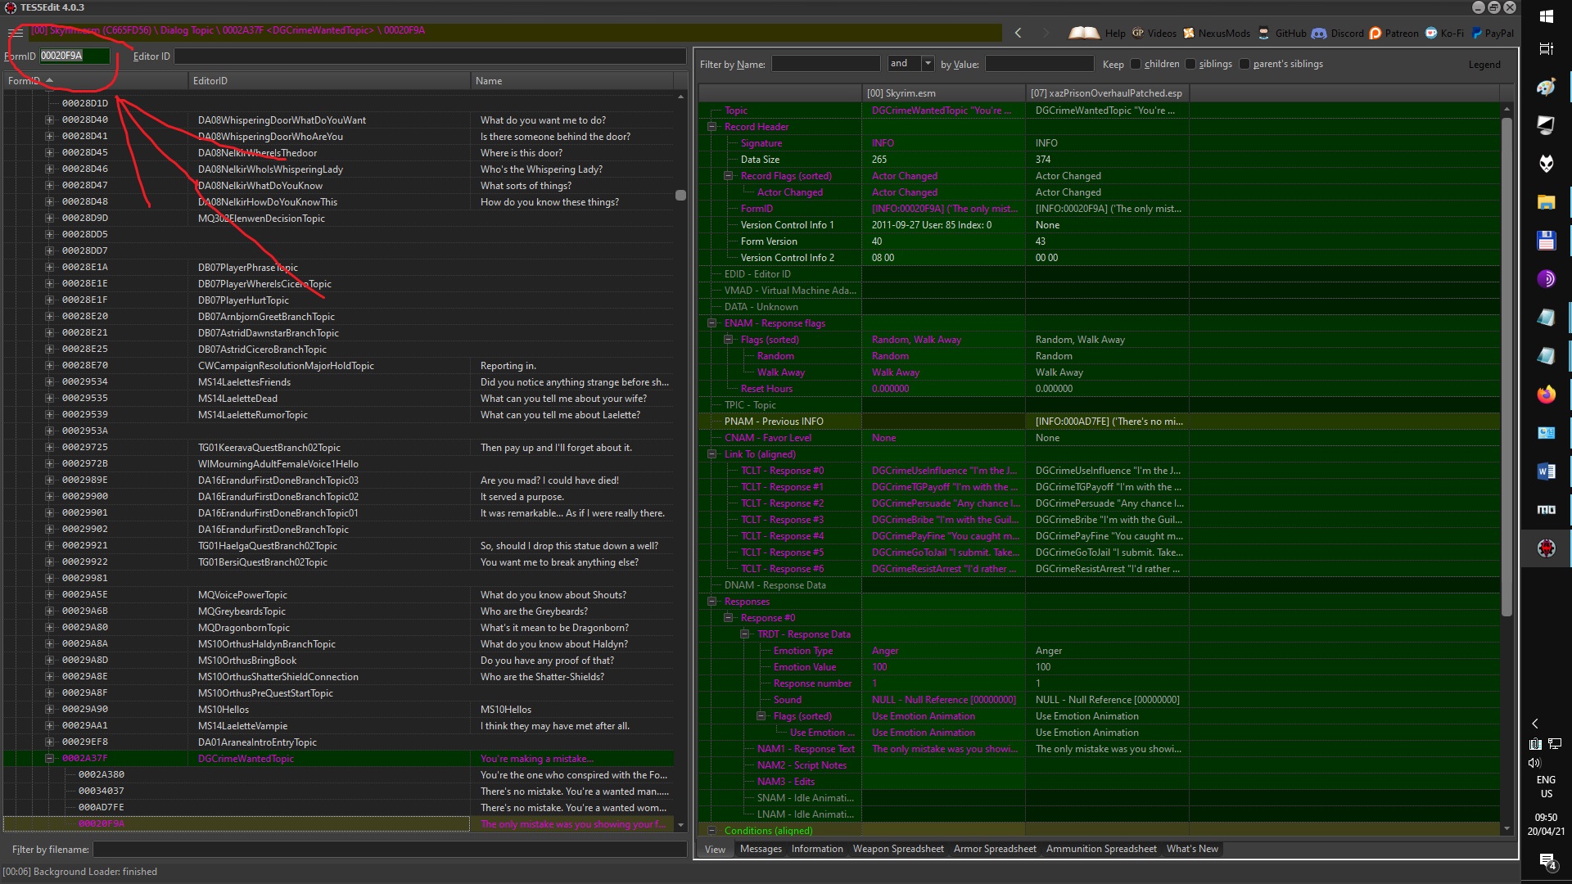Image resolution: width=1572 pixels, height=884 pixels.
Task: Open the Armor Spreadsheet tab
Action: pyautogui.click(x=995, y=849)
